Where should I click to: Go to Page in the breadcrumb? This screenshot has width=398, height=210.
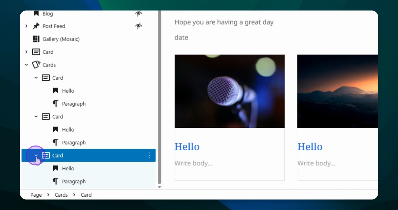point(36,195)
